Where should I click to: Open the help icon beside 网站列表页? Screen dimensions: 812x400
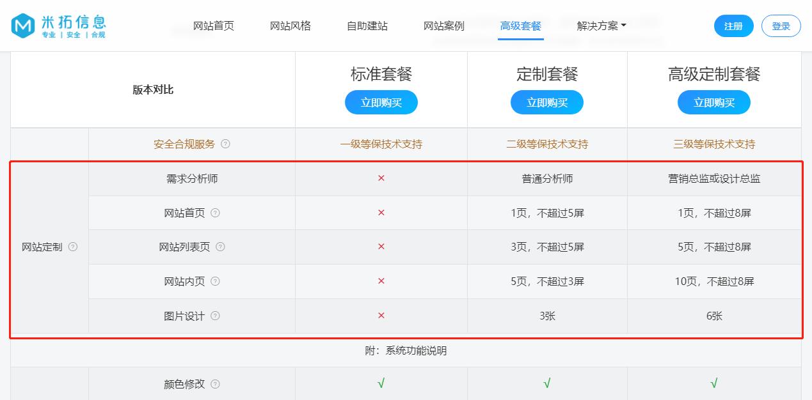[221, 247]
